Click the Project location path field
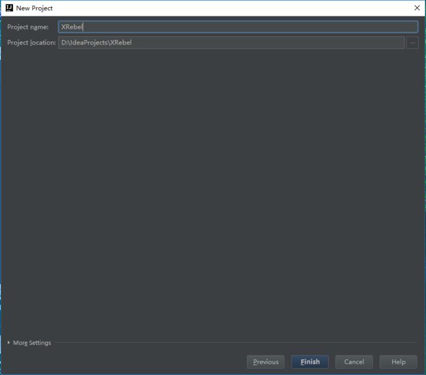426x375 pixels. [x=231, y=43]
